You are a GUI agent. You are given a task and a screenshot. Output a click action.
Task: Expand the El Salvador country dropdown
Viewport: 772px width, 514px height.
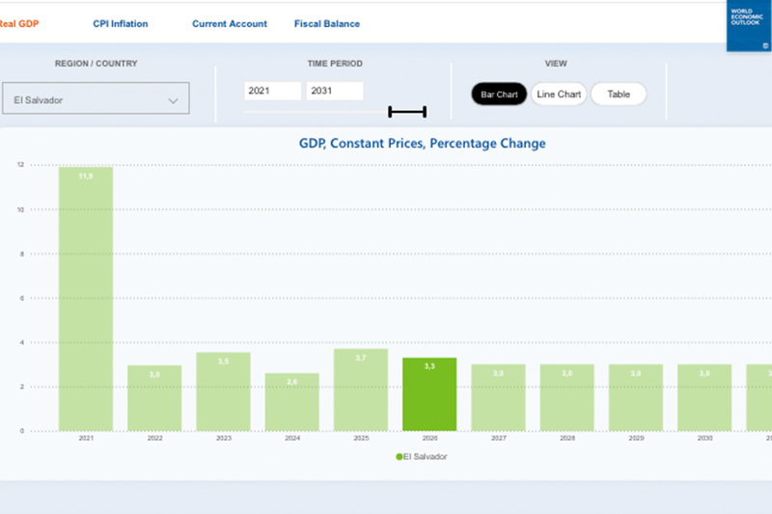(95, 100)
